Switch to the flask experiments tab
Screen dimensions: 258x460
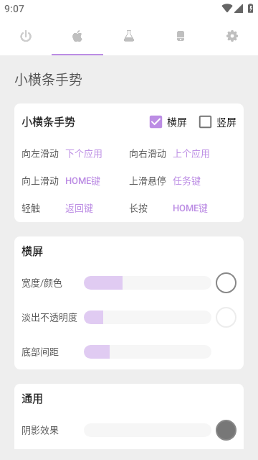(129, 37)
